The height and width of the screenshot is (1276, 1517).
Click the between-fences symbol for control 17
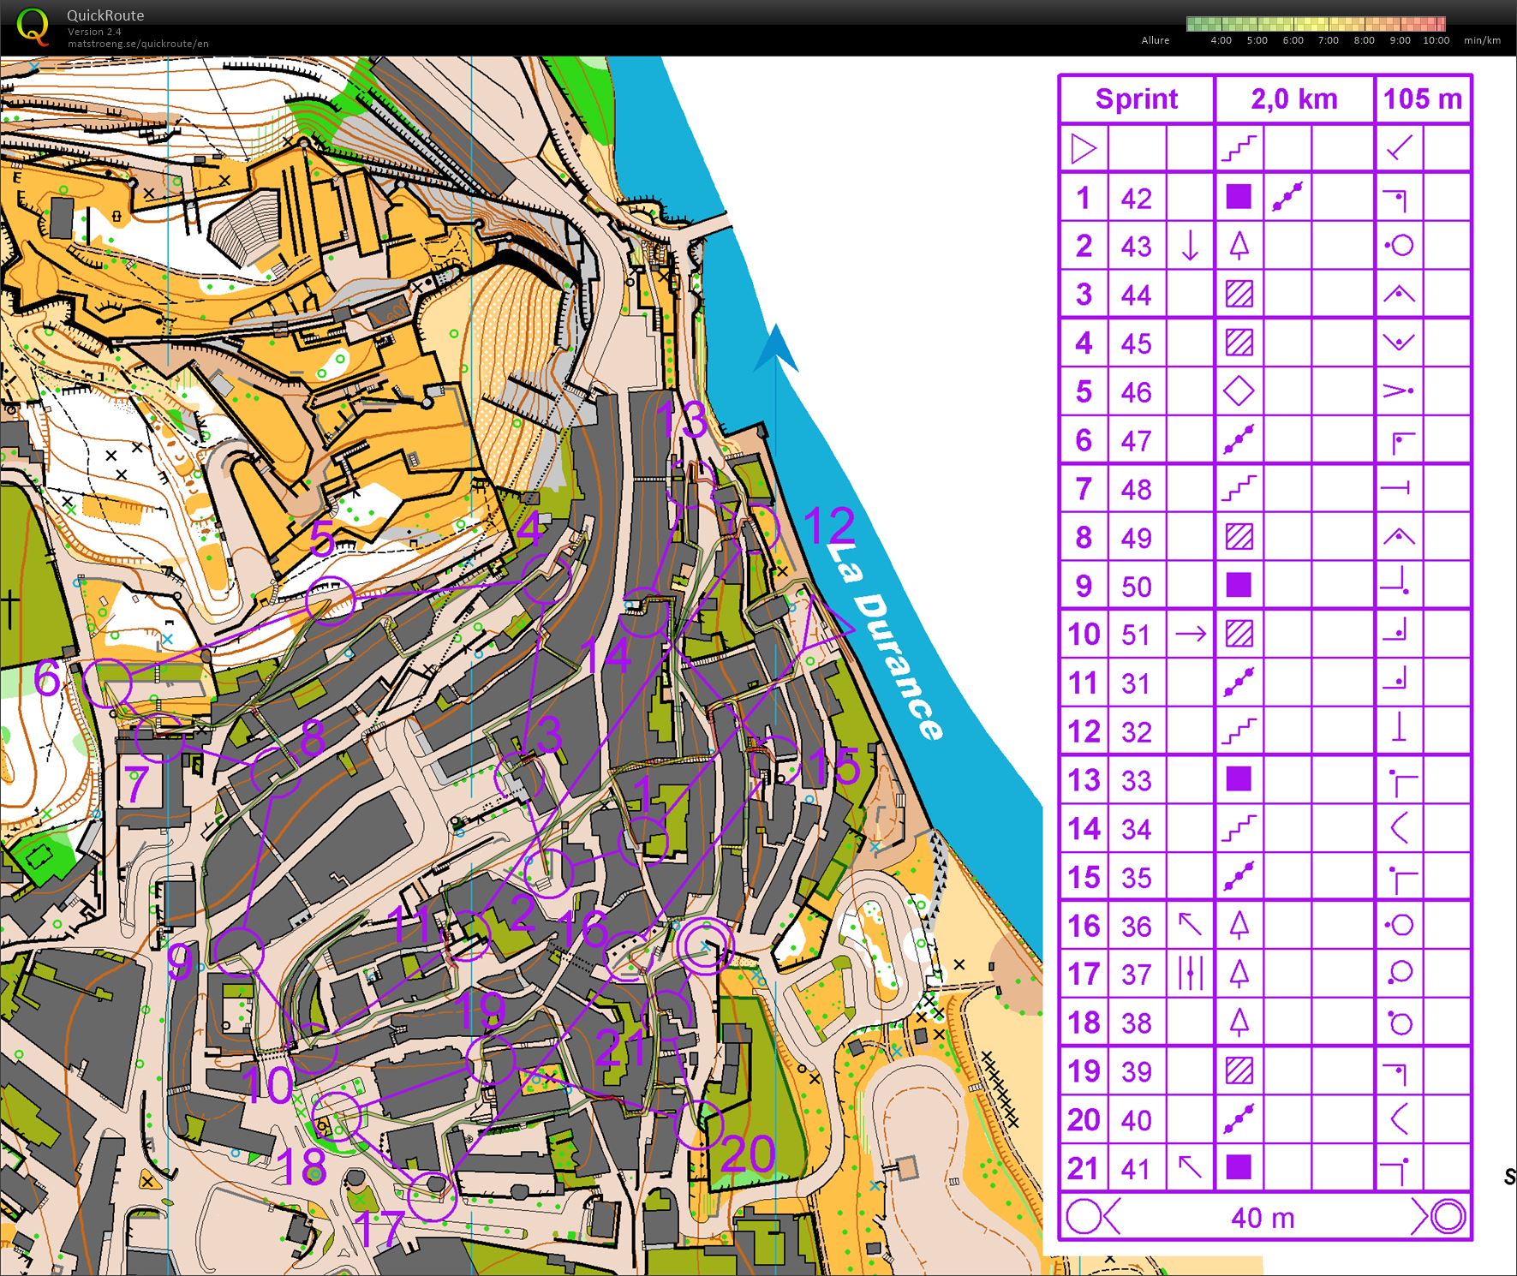point(1191,975)
